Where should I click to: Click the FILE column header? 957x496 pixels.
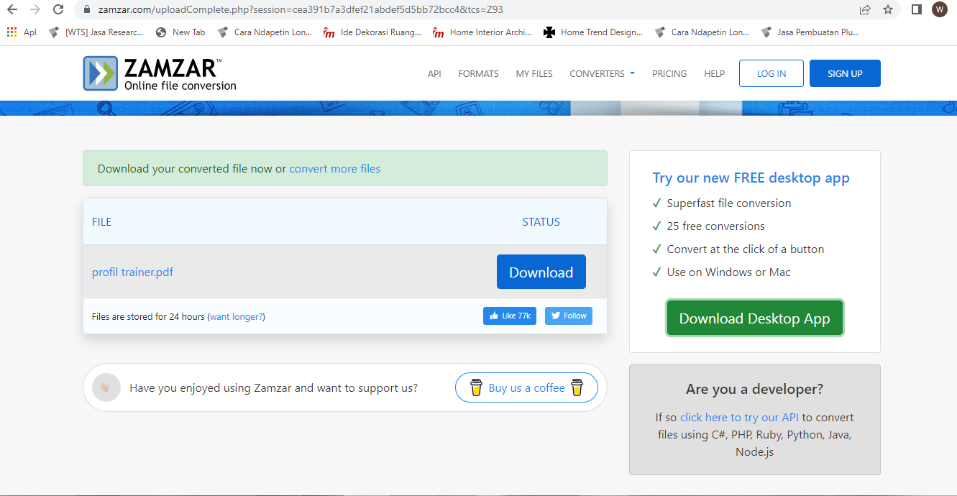(102, 222)
